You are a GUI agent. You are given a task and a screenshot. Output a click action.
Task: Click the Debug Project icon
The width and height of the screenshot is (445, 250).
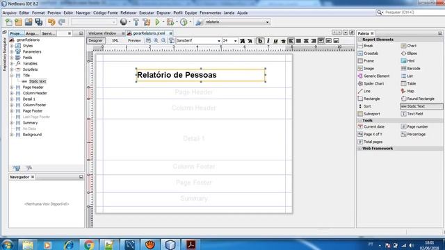click(170, 22)
